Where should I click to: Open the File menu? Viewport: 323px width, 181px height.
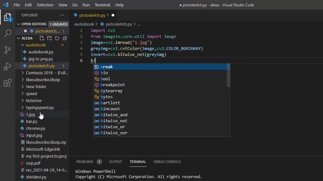coord(17,5)
